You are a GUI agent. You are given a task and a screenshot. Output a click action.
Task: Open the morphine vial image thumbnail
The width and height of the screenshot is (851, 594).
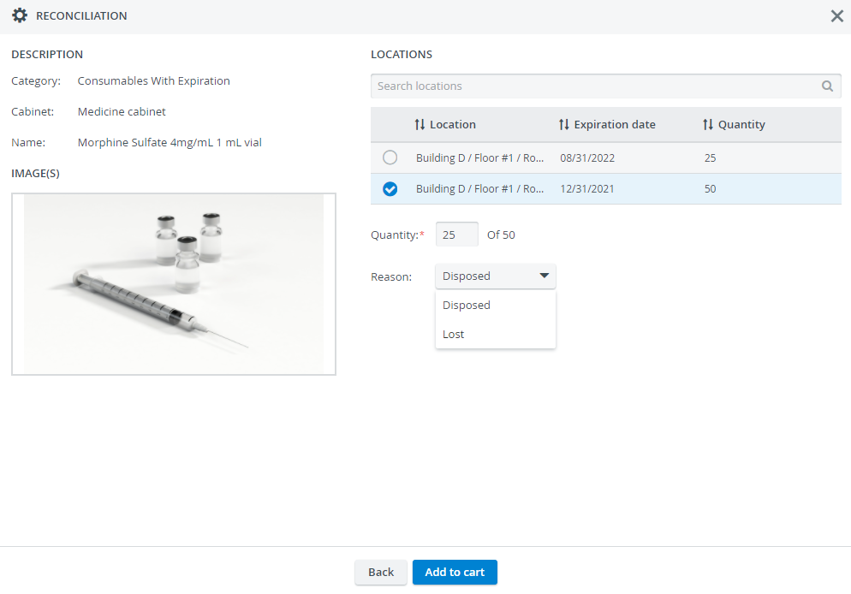point(174,283)
